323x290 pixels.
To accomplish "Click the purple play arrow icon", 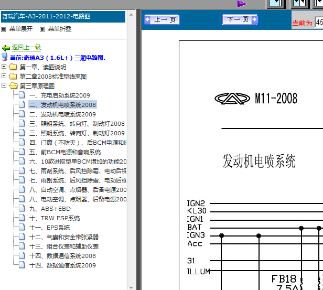I will pos(242,4).
